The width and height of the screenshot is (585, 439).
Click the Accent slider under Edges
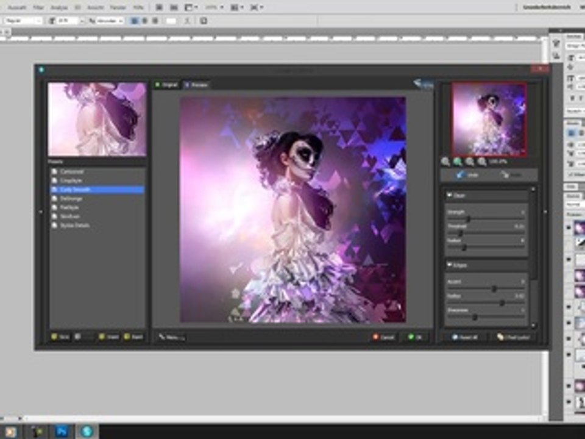[494, 288]
